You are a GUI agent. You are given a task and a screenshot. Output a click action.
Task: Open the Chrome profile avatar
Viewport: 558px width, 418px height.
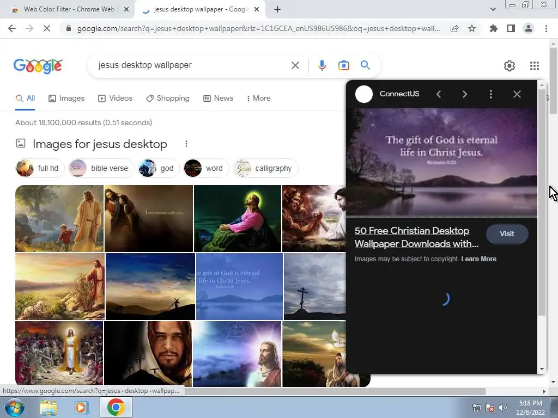529,28
